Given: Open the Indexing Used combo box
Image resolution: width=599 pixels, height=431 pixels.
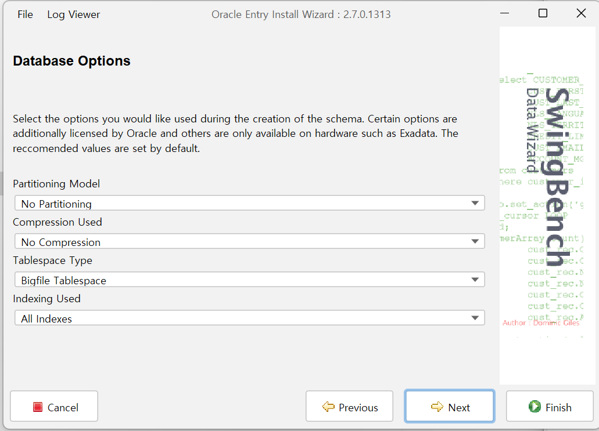Looking at the screenshot, I should click(x=249, y=318).
